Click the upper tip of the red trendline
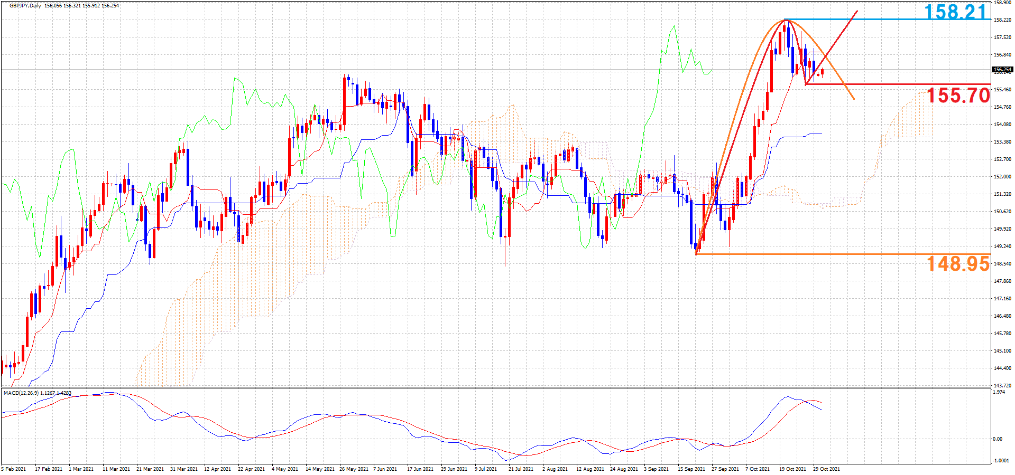This screenshot has height=475, width=1015. click(x=857, y=11)
